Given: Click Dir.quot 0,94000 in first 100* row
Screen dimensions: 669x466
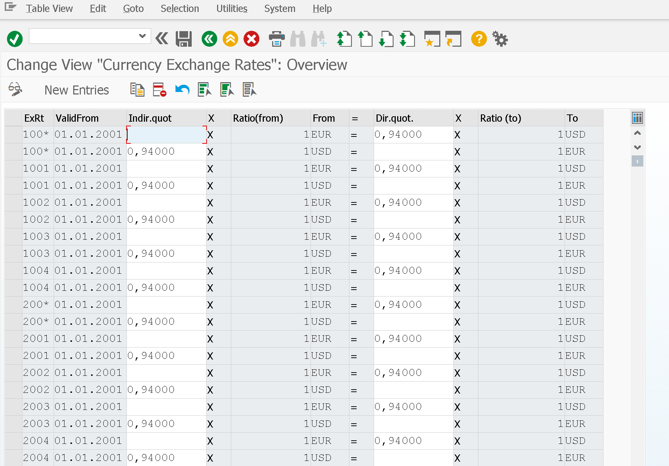Looking at the screenshot, I should [x=414, y=135].
